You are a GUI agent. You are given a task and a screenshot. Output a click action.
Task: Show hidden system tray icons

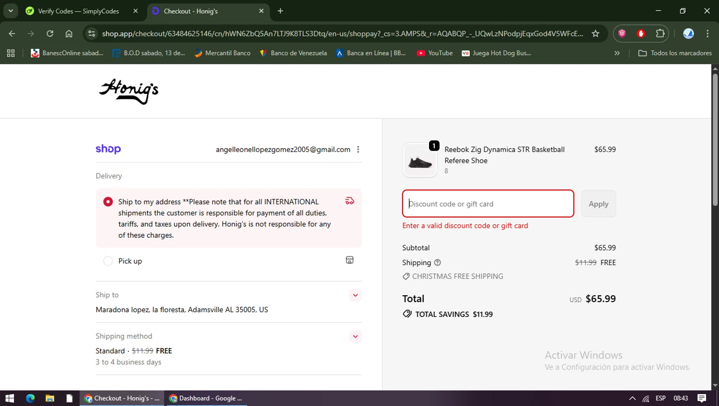coord(632,398)
